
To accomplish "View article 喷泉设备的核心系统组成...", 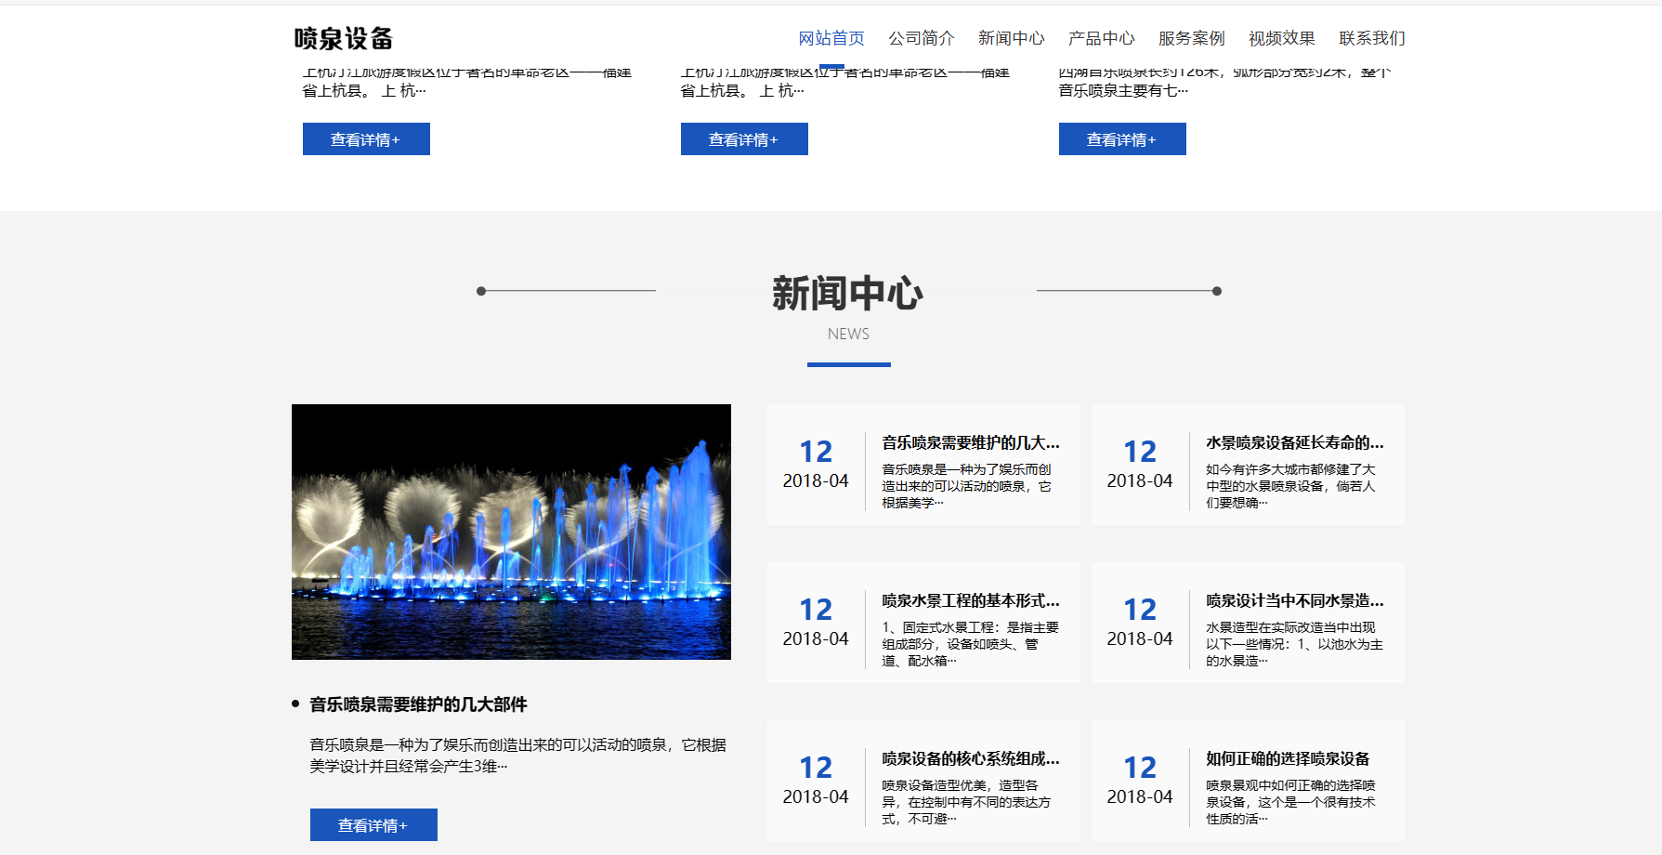I will [970, 759].
